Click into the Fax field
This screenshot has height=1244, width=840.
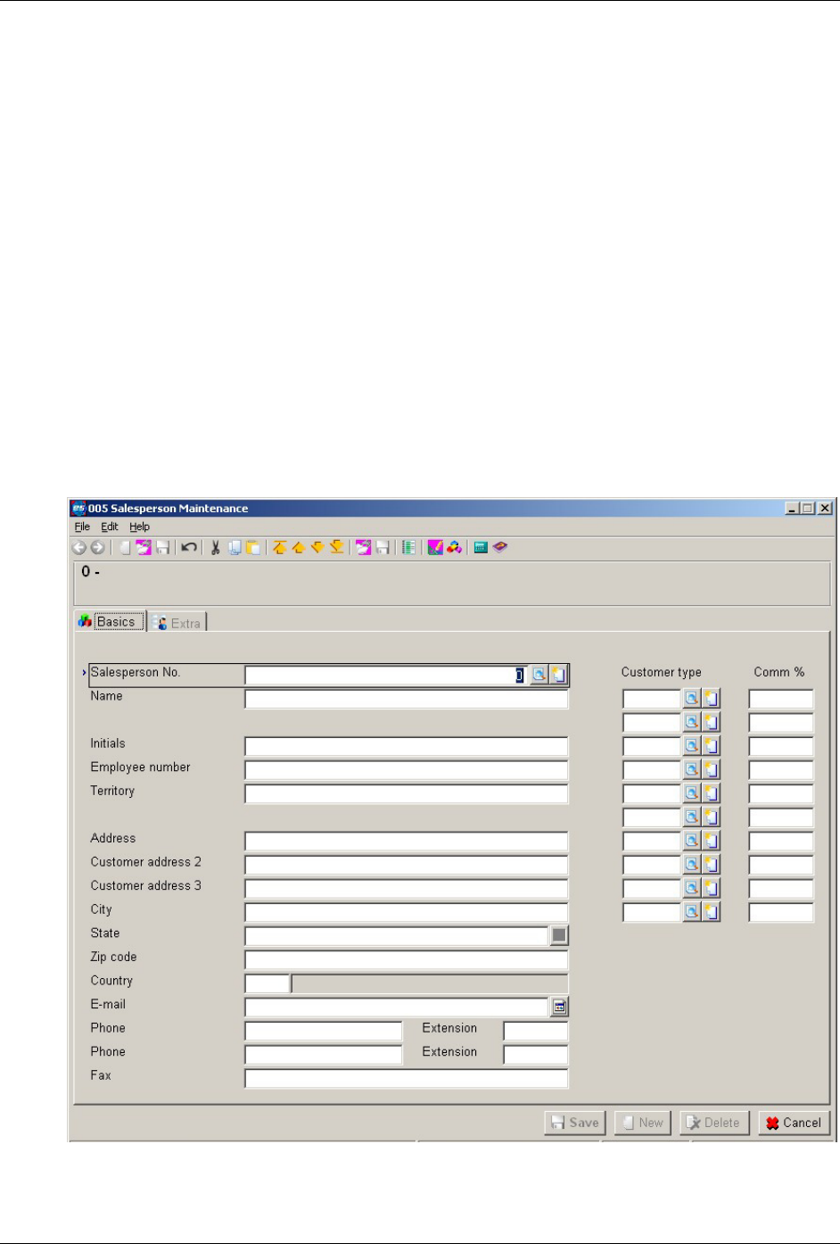(x=407, y=1079)
